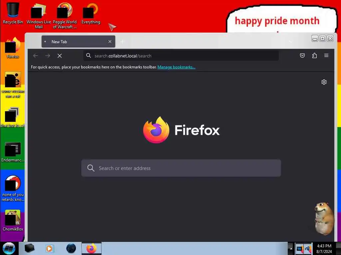341x255 pixels.
Task: Open the dark globe taskbar icon
Action: (x=71, y=248)
